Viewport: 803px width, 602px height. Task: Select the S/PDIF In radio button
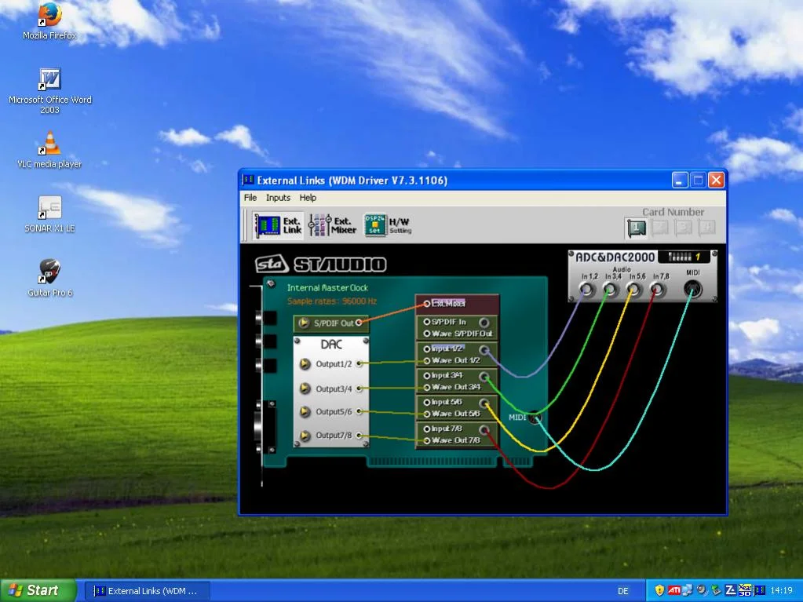(x=427, y=322)
